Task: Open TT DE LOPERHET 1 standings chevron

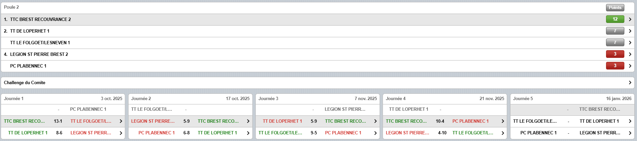Action: 630,31
